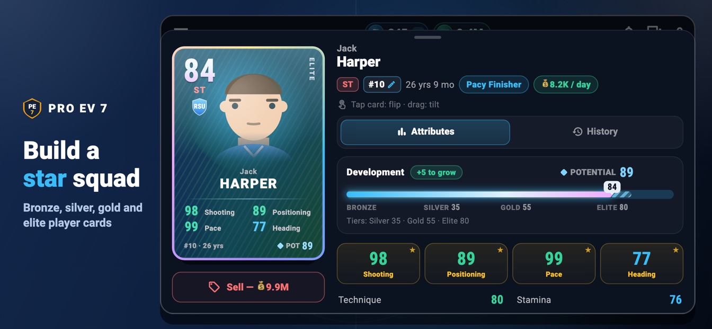
Task: Select the Heading 77 attribute tile
Action: tap(642, 264)
